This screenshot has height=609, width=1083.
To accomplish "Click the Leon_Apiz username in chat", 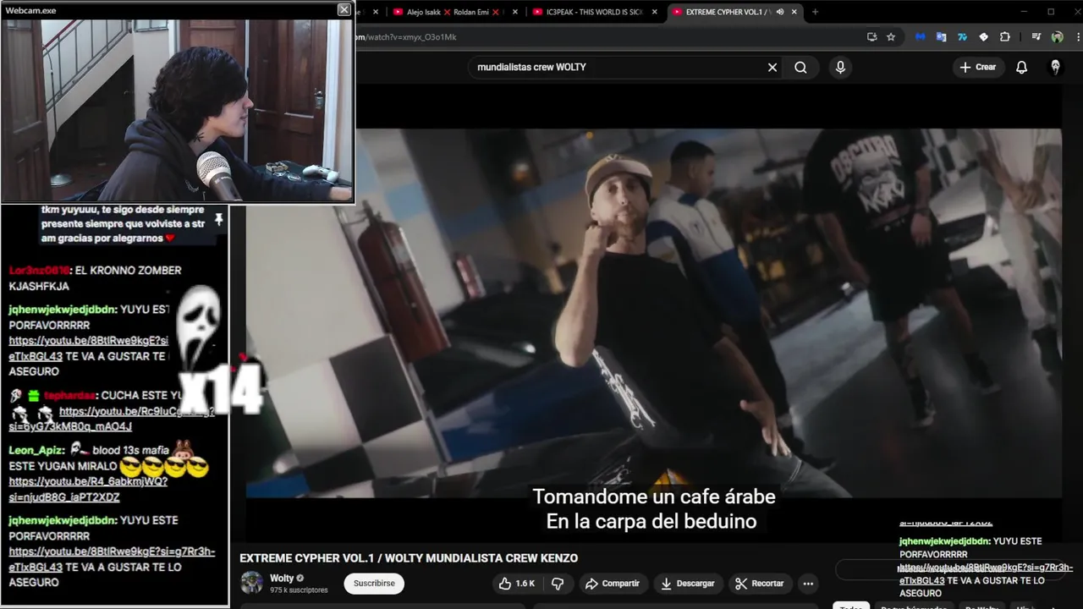I will coord(36,450).
